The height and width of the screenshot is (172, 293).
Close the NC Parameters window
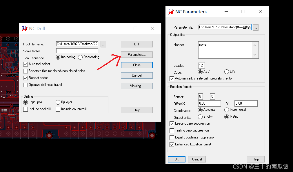point(260,12)
